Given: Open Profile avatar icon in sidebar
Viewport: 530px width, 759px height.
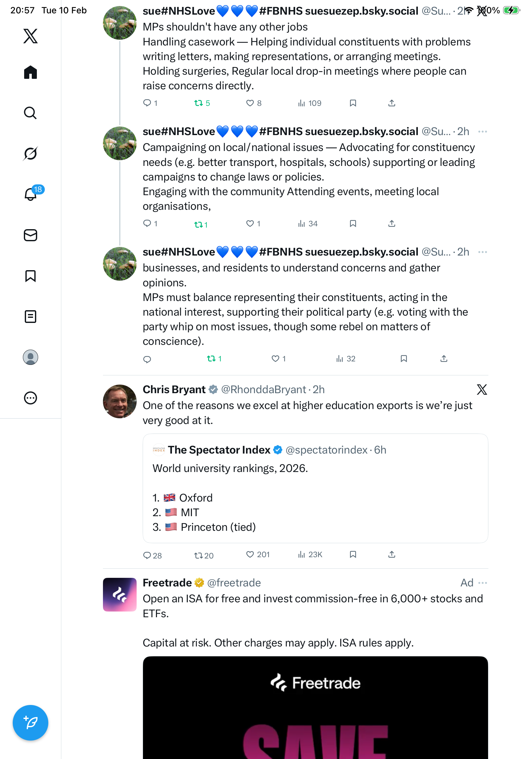Looking at the screenshot, I should [31, 357].
